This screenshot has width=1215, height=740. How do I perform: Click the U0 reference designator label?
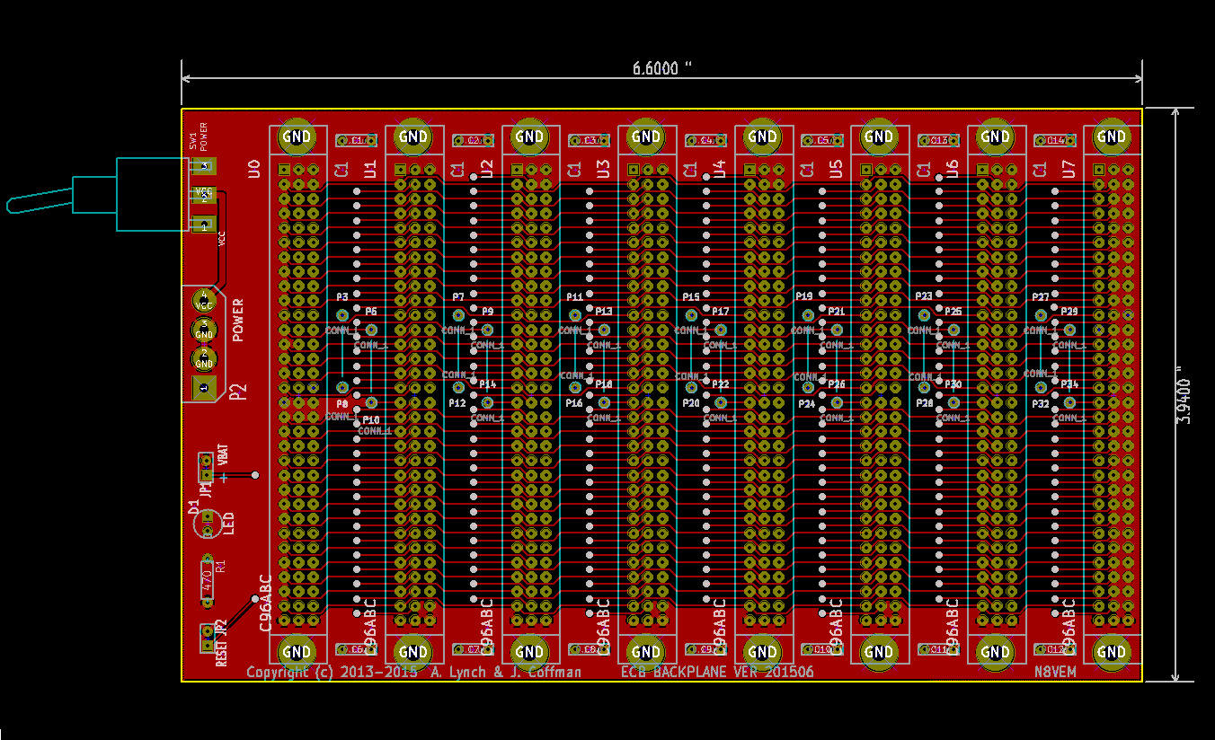point(253,168)
